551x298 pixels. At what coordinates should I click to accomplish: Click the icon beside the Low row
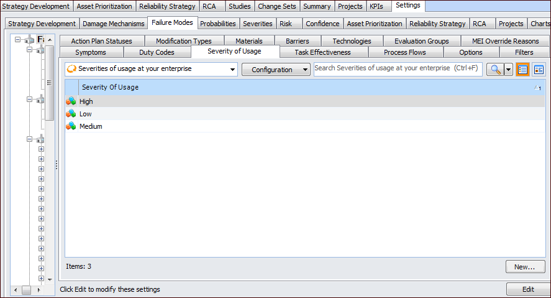click(71, 114)
